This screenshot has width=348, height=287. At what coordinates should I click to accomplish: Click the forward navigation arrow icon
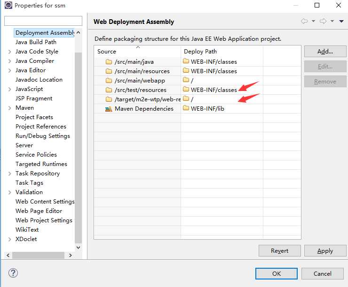pos(323,21)
